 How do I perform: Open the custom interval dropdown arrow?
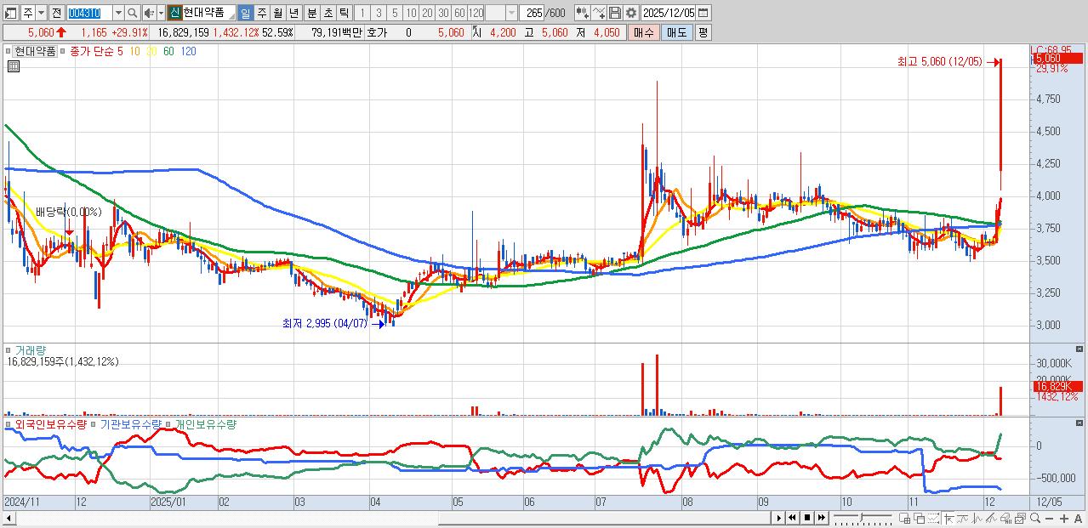click(510, 13)
